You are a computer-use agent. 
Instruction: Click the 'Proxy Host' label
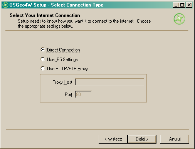(x=62, y=82)
